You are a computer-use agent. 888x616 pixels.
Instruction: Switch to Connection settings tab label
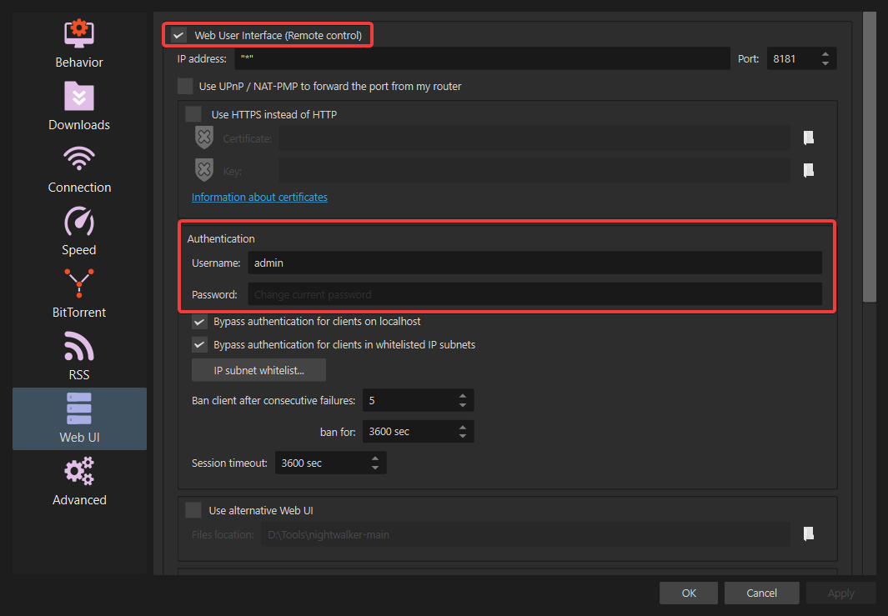click(x=79, y=188)
